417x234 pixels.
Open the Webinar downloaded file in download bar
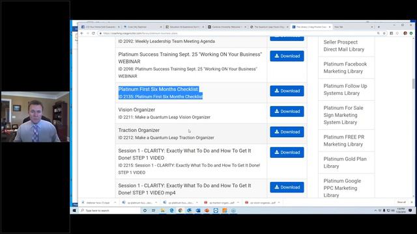tap(96, 203)
